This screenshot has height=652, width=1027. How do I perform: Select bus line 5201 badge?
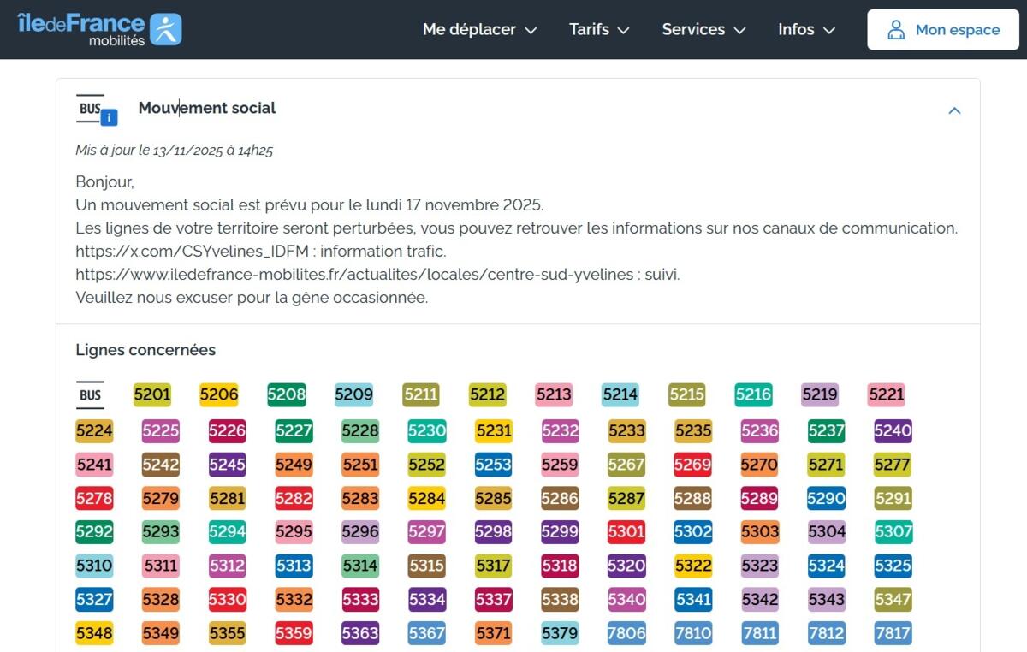click(x=152, y=395)
